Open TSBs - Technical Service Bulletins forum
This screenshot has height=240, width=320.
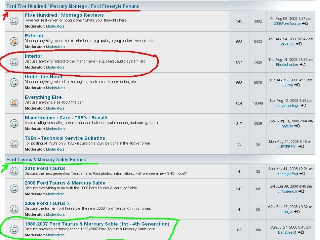click(65, 138)
